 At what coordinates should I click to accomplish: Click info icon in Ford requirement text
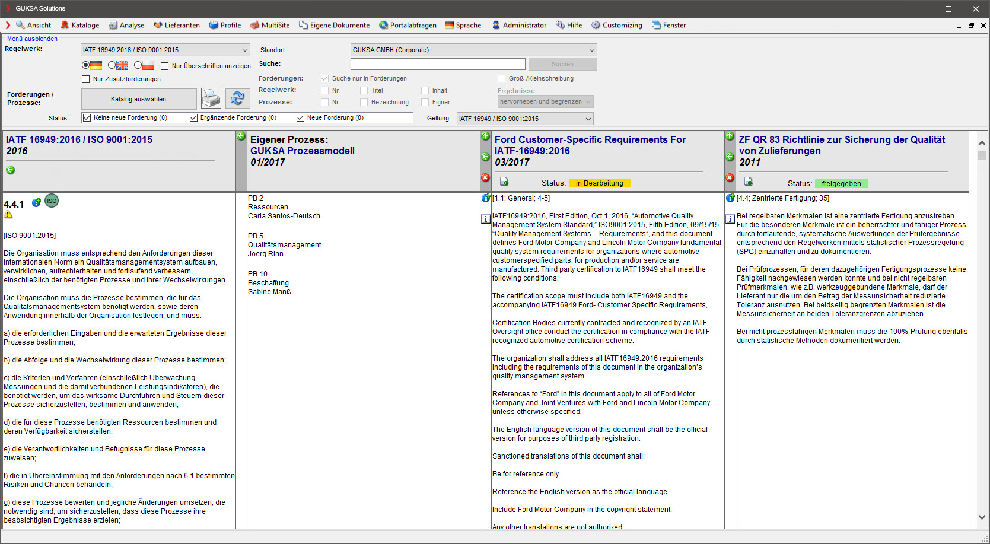click(485, 219)
